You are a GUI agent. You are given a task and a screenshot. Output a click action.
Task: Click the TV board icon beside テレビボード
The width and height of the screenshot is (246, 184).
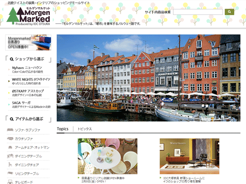click(10, 182)
